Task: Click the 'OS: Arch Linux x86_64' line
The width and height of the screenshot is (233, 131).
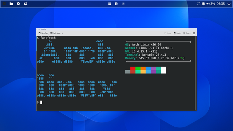Action: 143,44
